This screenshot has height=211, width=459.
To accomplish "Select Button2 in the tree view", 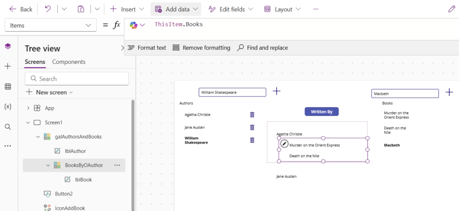I will coord(64,193).
